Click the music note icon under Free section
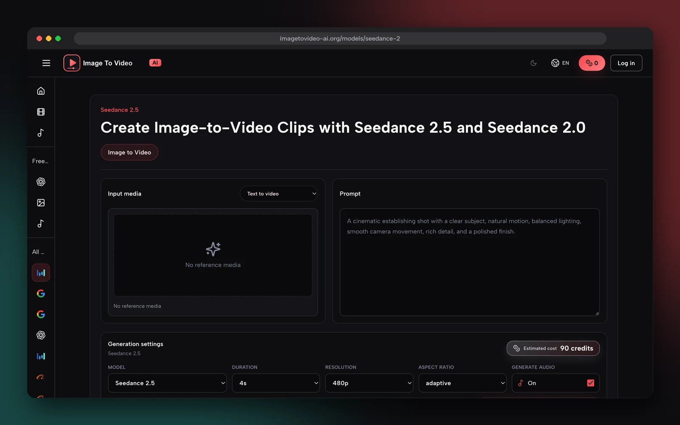Screen dimensions: 680x425 pos(41,224)
